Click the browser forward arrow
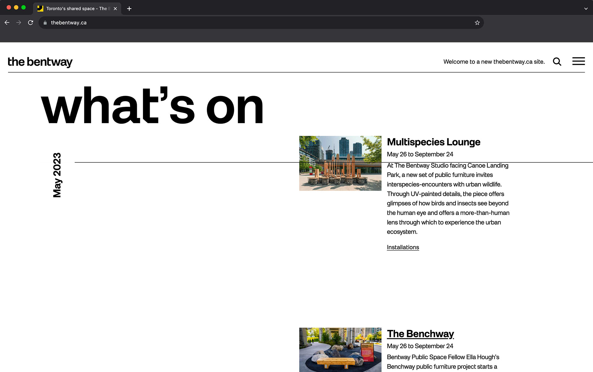 [x=19, y=23]
